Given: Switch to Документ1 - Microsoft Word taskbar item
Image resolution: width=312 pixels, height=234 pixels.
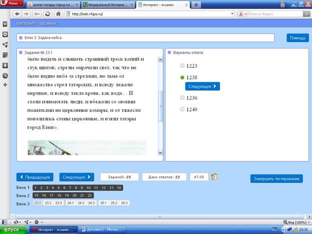Looking at the screenshot, I should (102, 230).
